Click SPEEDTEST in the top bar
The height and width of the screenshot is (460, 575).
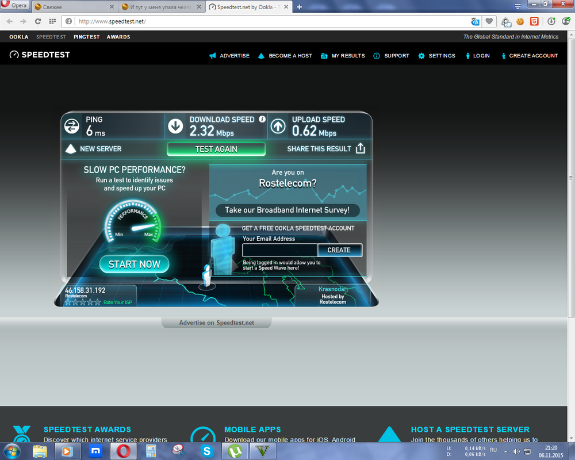pyautogui.click(x=51, y=37)
